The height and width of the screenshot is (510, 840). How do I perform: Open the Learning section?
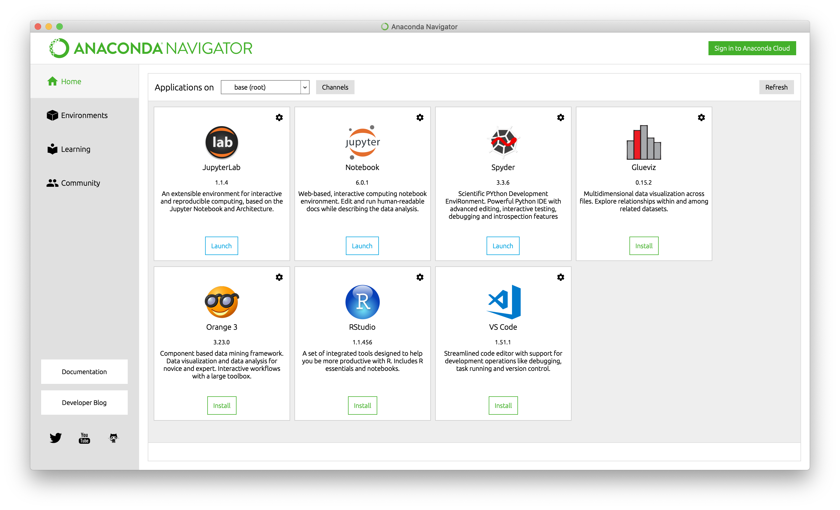click(x=75, y=149)
